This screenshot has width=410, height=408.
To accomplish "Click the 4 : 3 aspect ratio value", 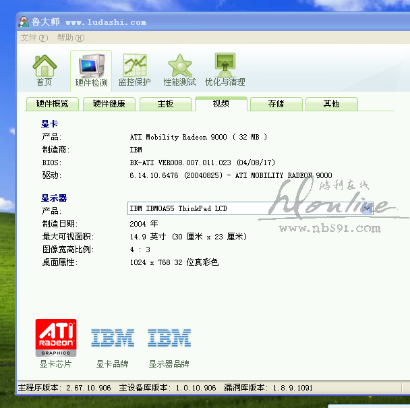I will [140, 250].
